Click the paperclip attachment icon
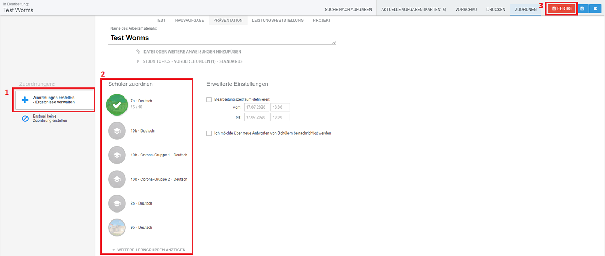This screenshot has width=605, height=256. coord(138,51)
